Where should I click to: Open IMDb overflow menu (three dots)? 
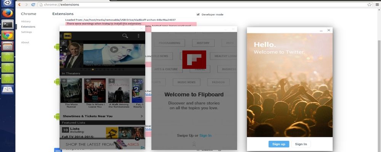coord(139,36)
